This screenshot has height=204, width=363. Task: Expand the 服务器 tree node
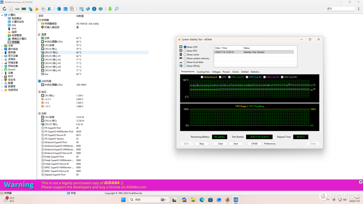(2, 52)
